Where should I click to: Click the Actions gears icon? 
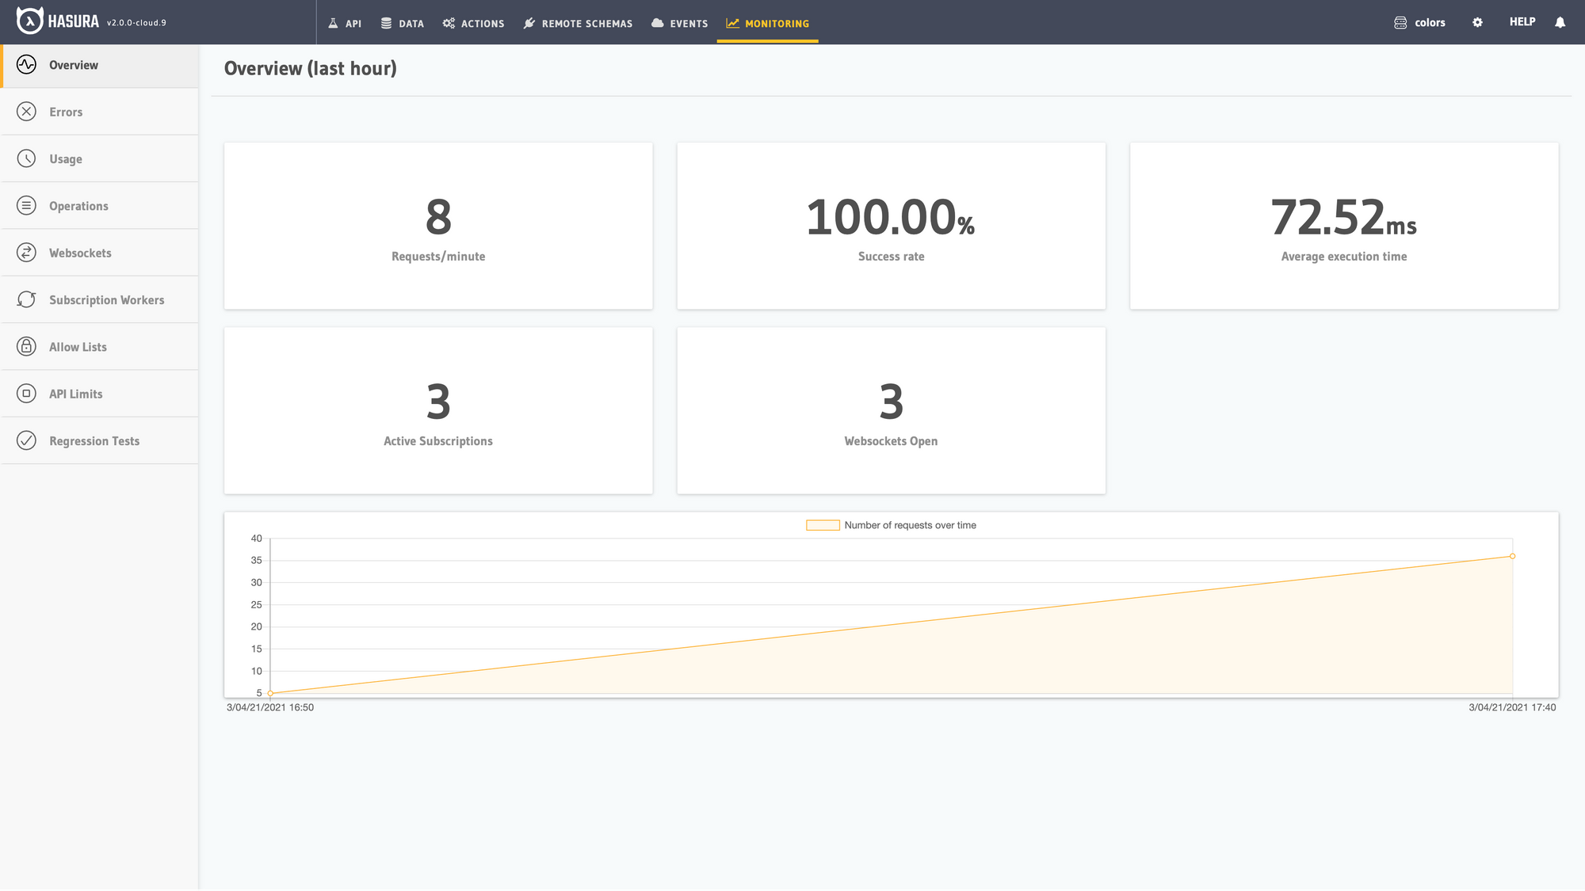[x=449, y=23]
